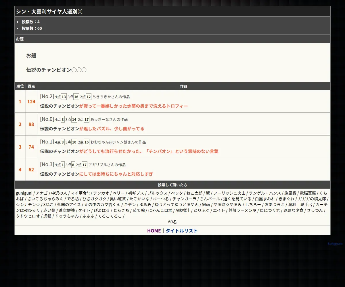The height and width of the screenshot is (287, 345).
Task: Click the 2点 count box 16 in No.1
Action: pos(87,142)
